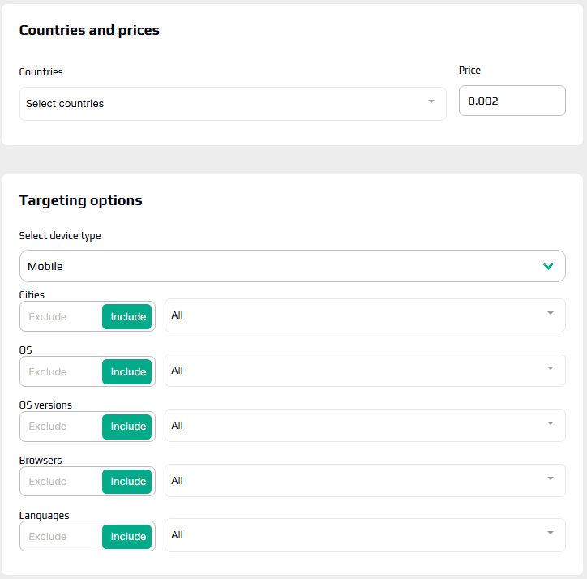Click the Include button for OS
The image size is (587, 579).
[128, 371]
